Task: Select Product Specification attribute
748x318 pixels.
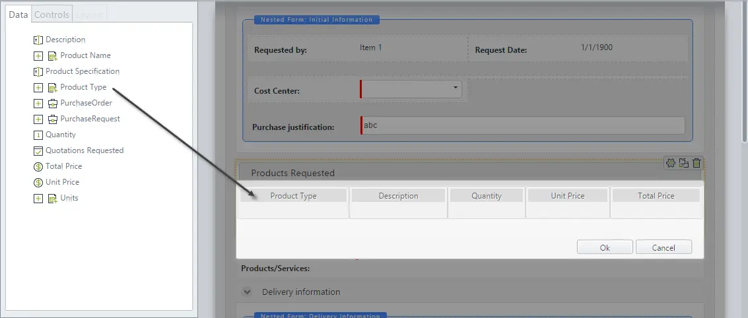Action: click(x=82, y=71)
